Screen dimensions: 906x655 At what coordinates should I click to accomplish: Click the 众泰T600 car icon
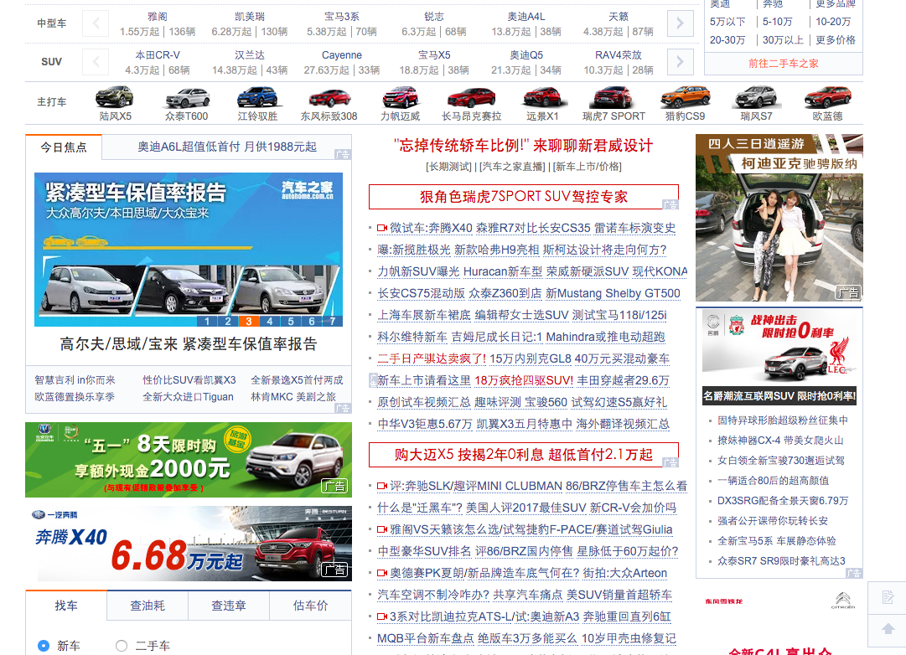(x=187, y=97)
